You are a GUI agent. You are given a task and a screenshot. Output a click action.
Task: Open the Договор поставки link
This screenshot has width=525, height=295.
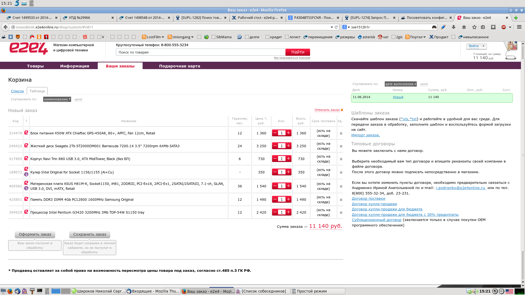click(368, 199)
